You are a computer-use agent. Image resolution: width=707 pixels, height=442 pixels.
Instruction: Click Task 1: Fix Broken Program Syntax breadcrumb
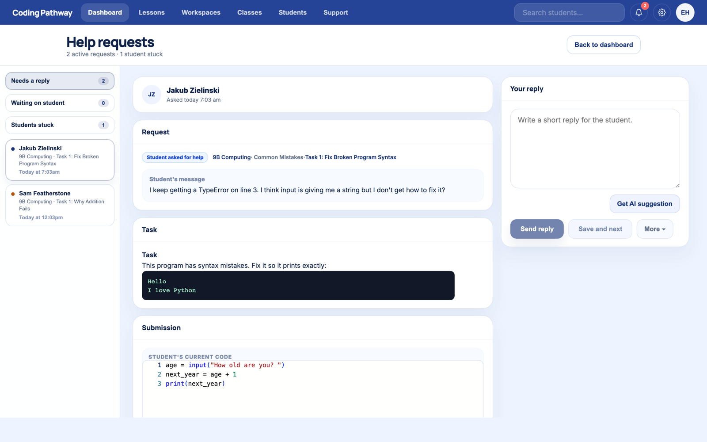(350, 157)
